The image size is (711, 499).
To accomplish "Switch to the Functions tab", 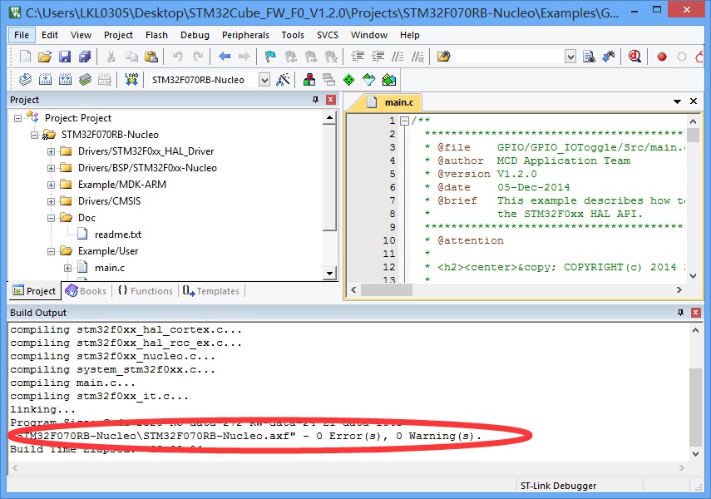I will pos(146,291).
